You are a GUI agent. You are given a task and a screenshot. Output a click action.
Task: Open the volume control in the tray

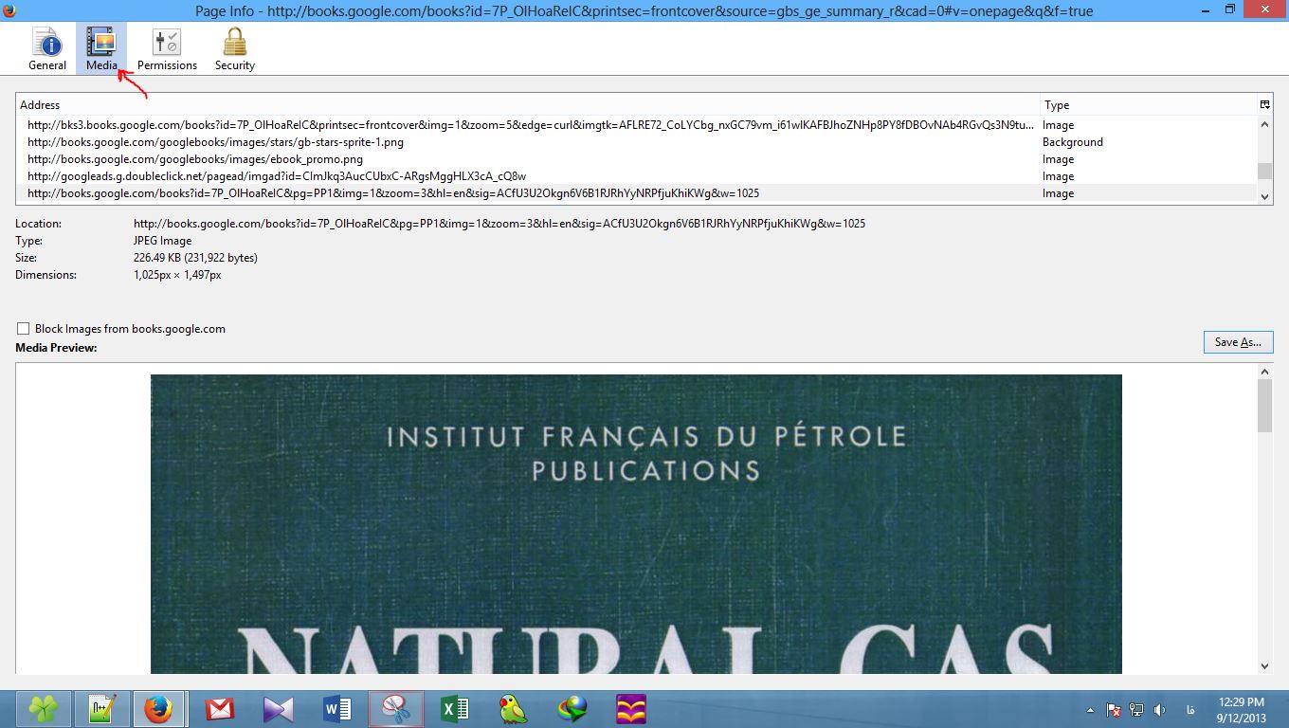pos(1159,709)
